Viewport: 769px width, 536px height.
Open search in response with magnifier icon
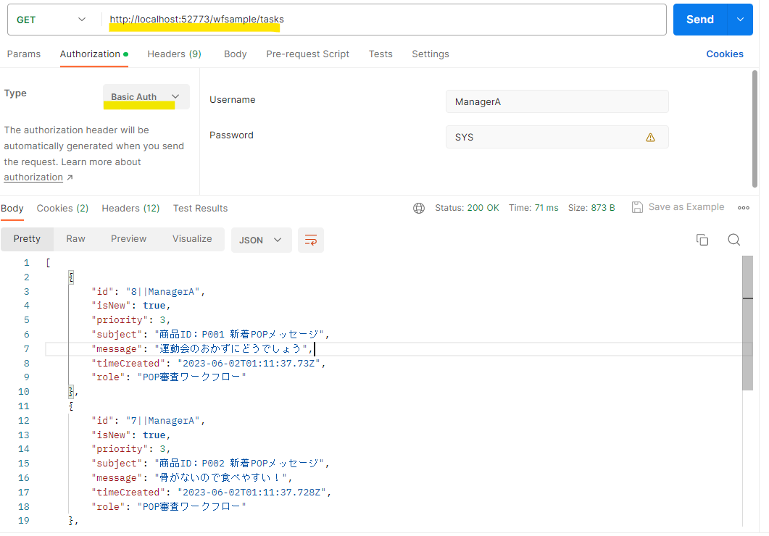point(733,240)
